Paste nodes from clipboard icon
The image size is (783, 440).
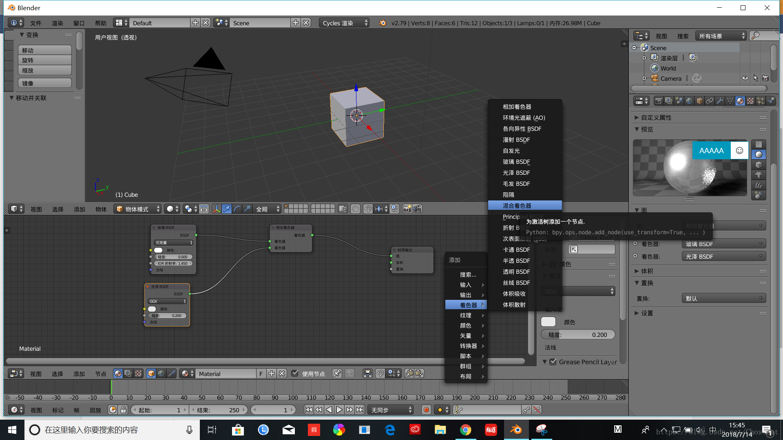pos(419,374)
